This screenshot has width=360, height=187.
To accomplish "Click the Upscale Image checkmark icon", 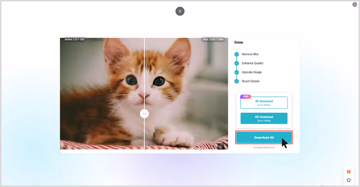I will click(237, 72).
